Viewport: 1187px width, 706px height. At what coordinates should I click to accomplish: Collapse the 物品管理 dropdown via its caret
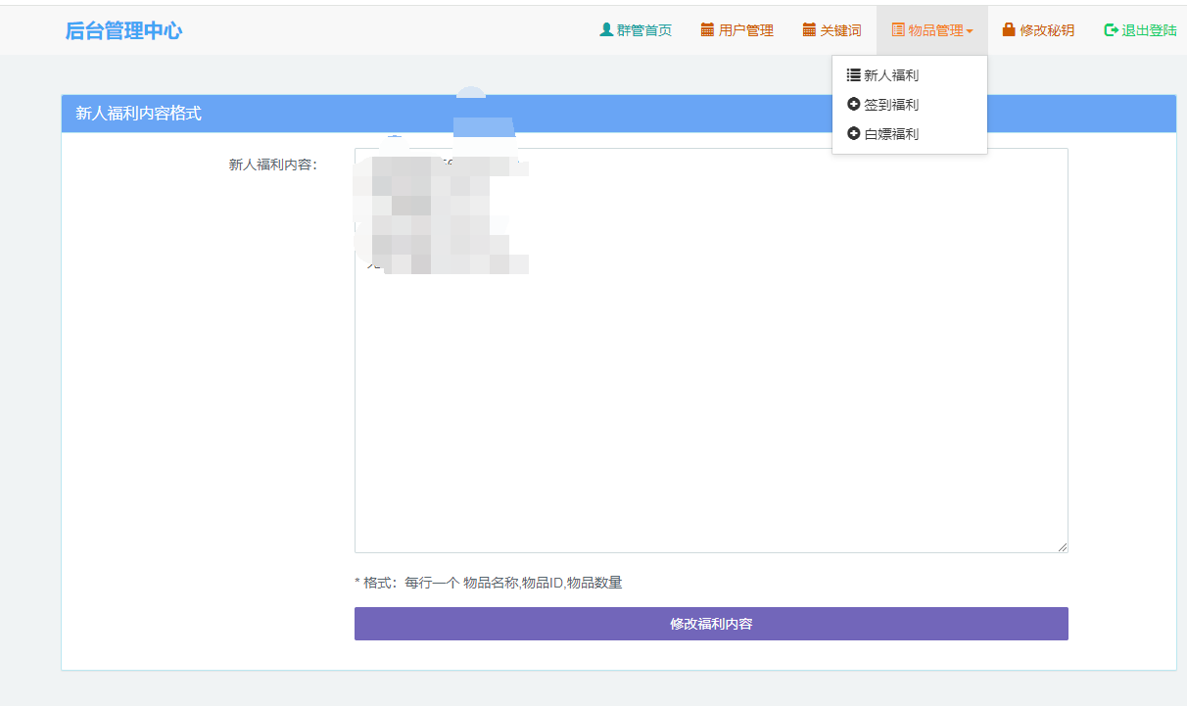[970, 31]
